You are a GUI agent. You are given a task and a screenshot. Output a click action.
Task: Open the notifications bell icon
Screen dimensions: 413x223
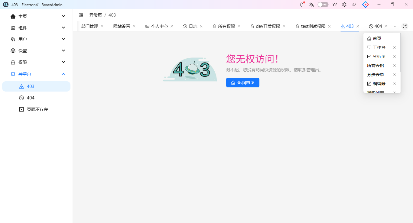302,5
